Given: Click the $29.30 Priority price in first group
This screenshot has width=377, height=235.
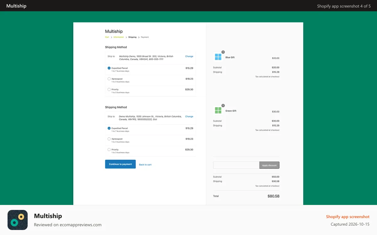Looking at the screenshot, I should (189, 90).
